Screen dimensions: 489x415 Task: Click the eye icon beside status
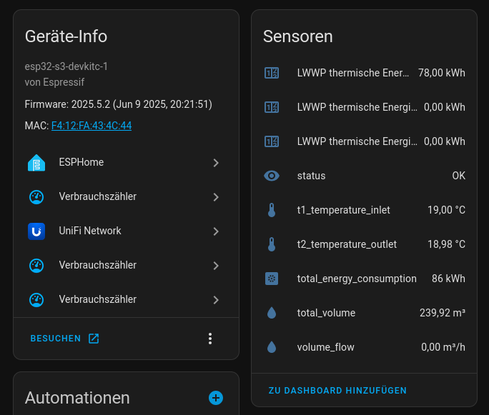tap(272, 176)
